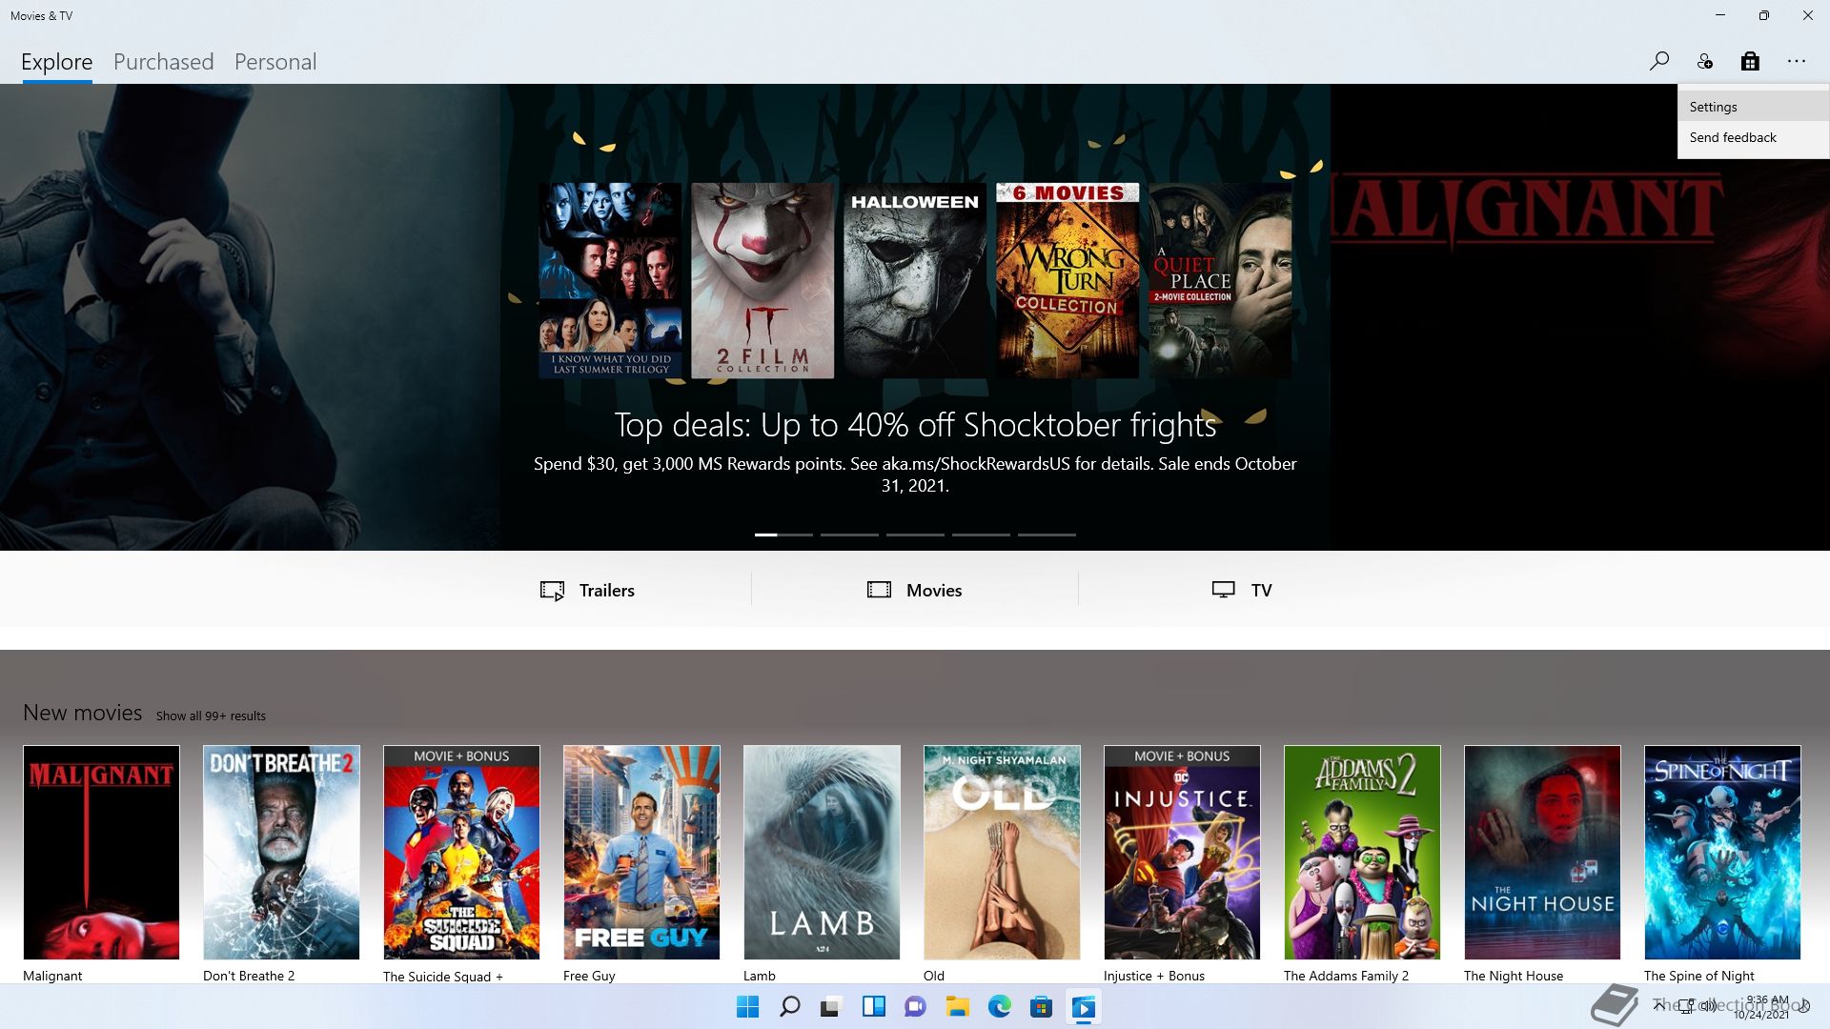
Task: Open Don't Breathe 2 poster
Action: pyautogui.click(x=281, y=852)
